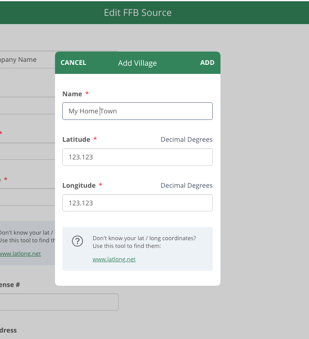This screenshot has width=309, height=339.
Task: Click the License # input field behind dialog
Action: coord(59,302)
